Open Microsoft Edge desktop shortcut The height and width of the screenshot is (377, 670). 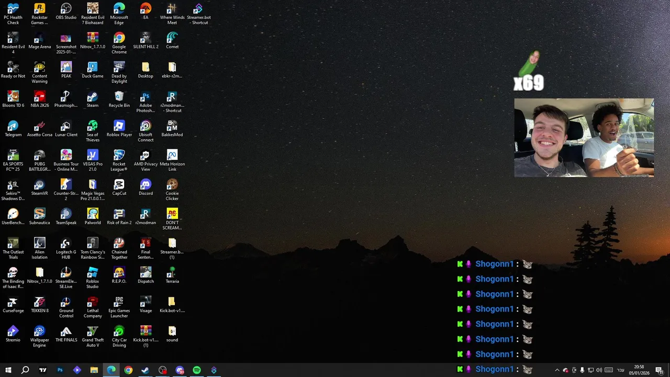point(119,14)
